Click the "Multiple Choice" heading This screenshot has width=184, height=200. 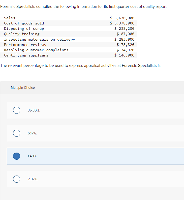[23, 88]
